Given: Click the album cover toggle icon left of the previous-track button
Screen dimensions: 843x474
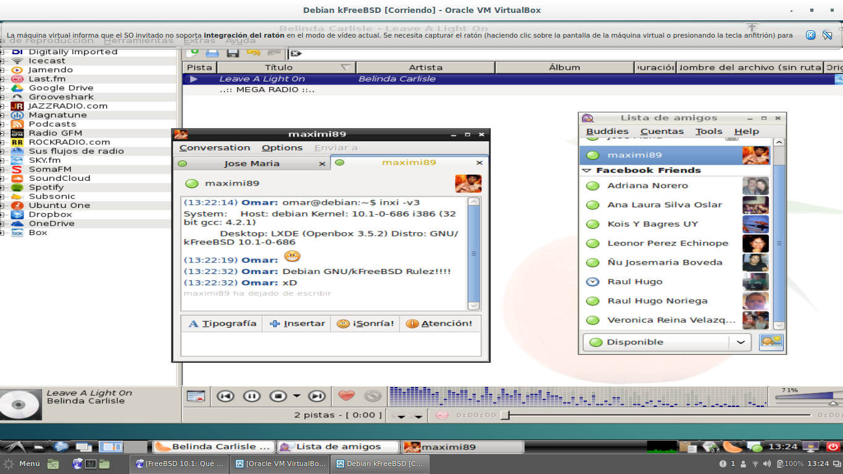Looking at the screenshot, I should coord(196,397).
